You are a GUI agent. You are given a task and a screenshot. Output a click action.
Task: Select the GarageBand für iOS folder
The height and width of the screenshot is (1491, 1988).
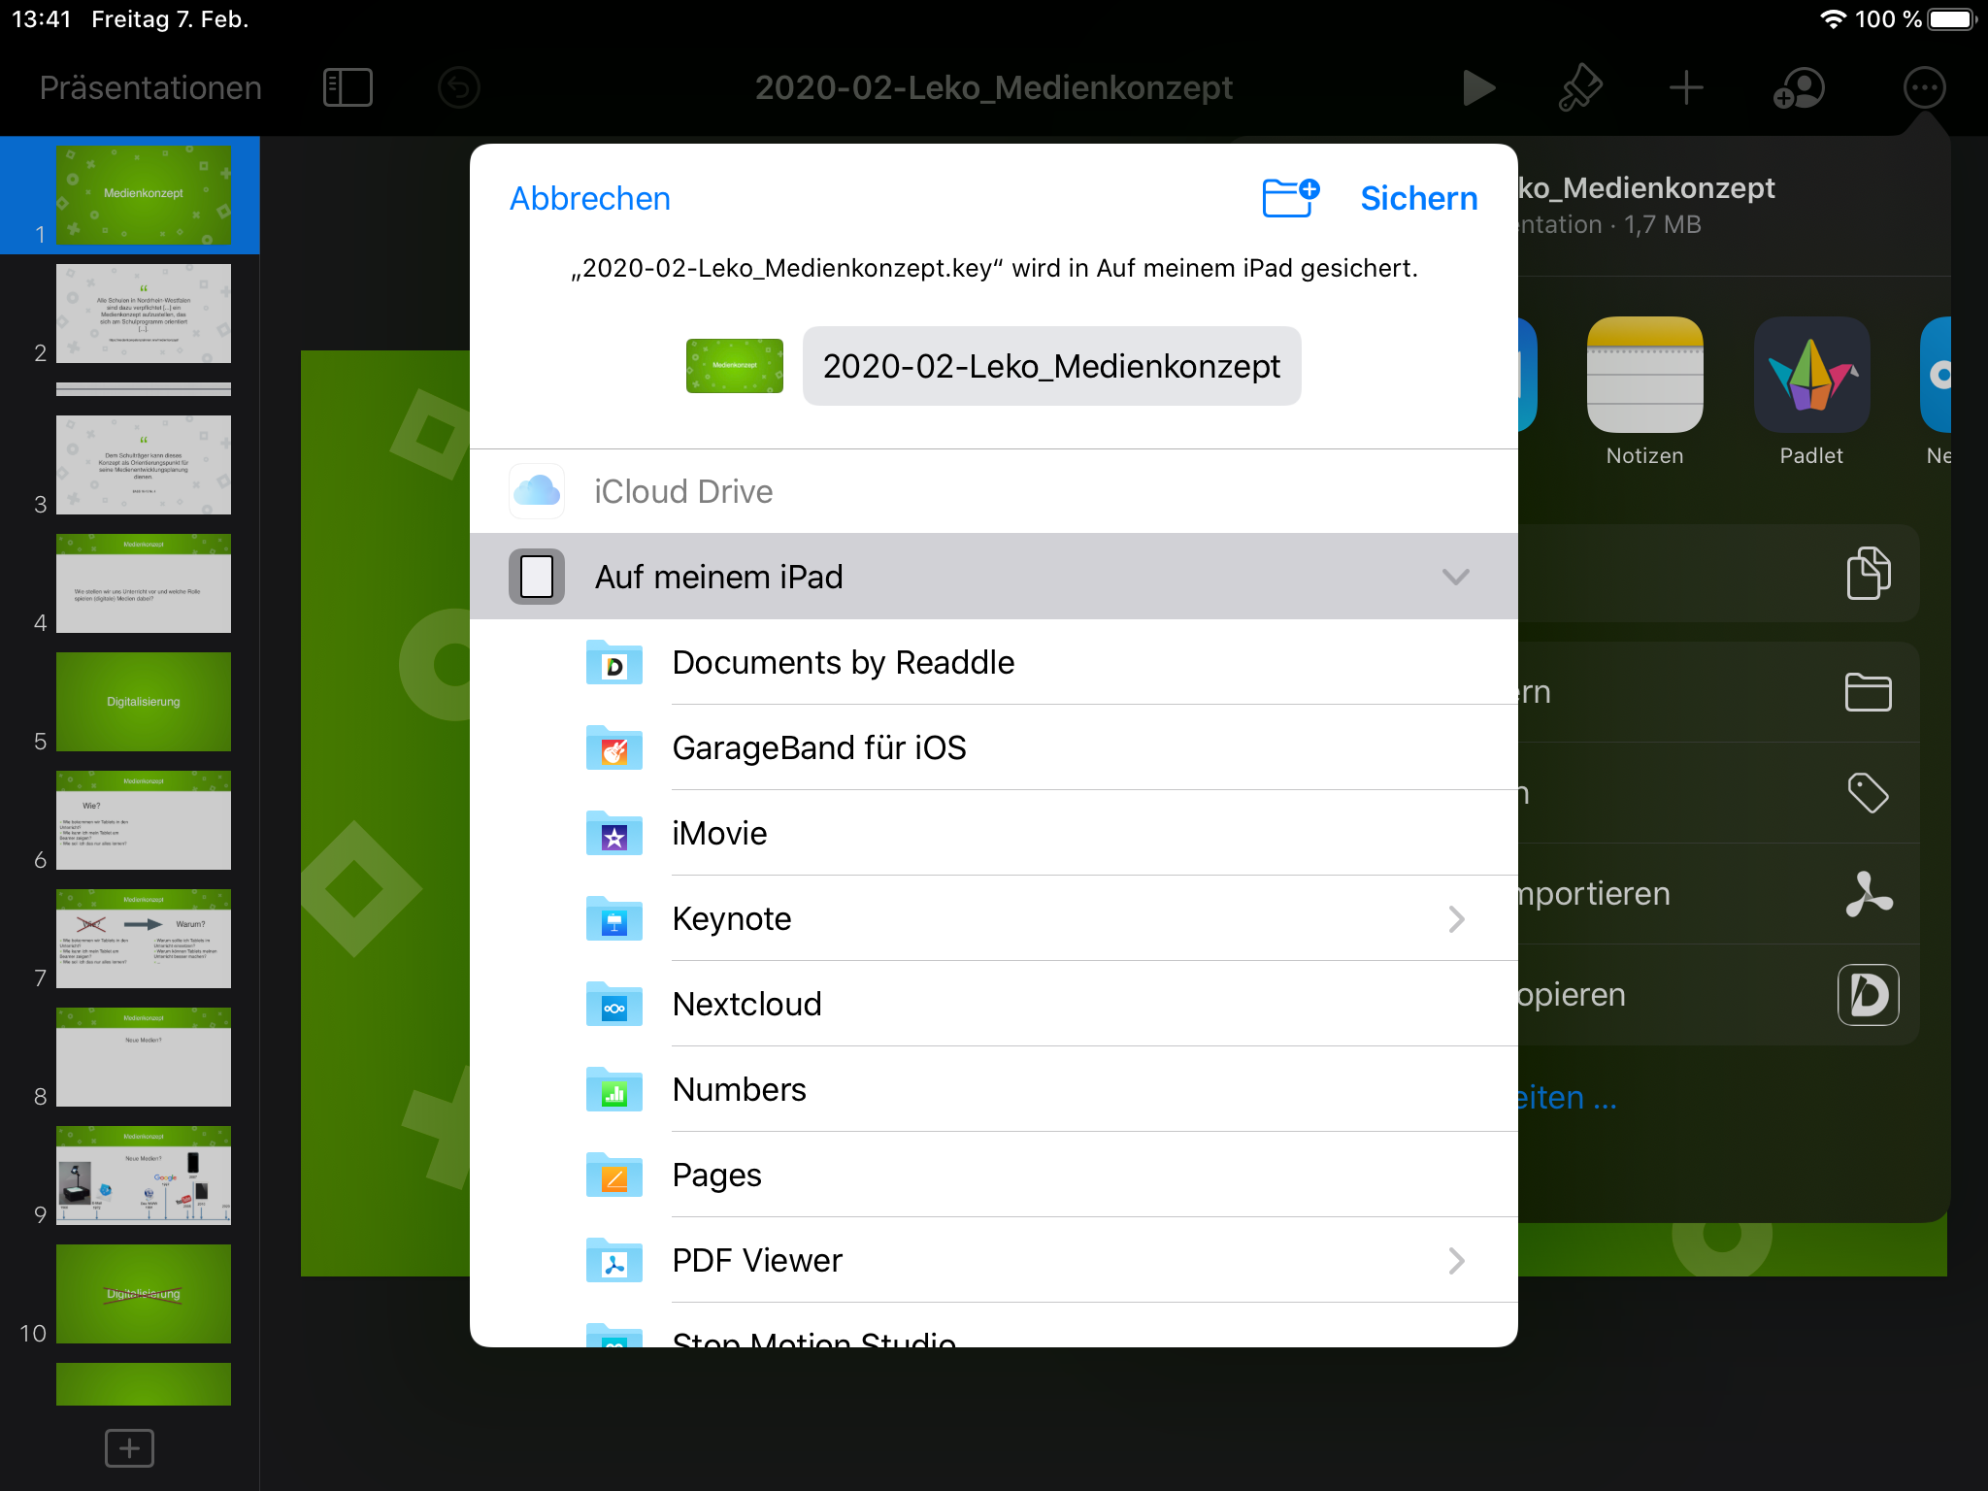coord(994,747)
